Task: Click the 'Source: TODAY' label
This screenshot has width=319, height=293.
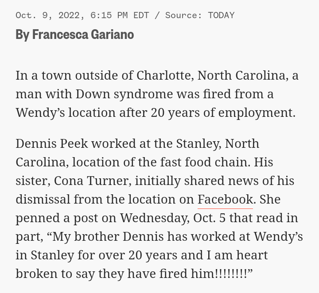Action: tap(199, 15)
